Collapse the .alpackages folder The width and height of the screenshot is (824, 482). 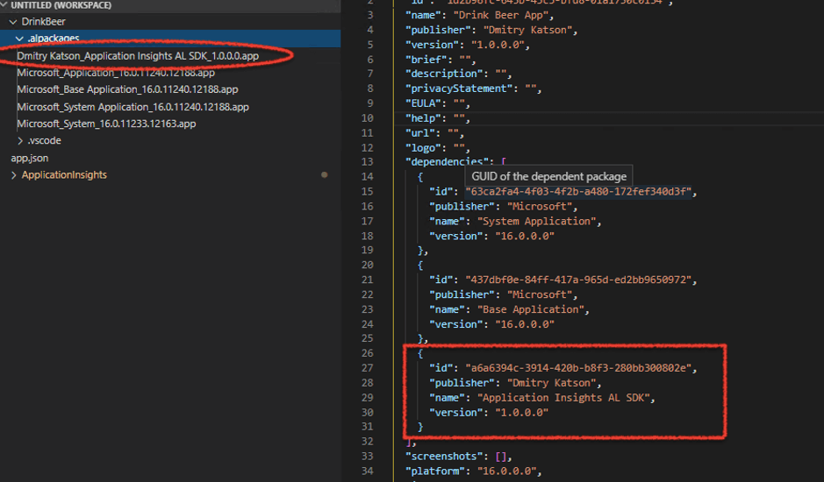[19, 39]
